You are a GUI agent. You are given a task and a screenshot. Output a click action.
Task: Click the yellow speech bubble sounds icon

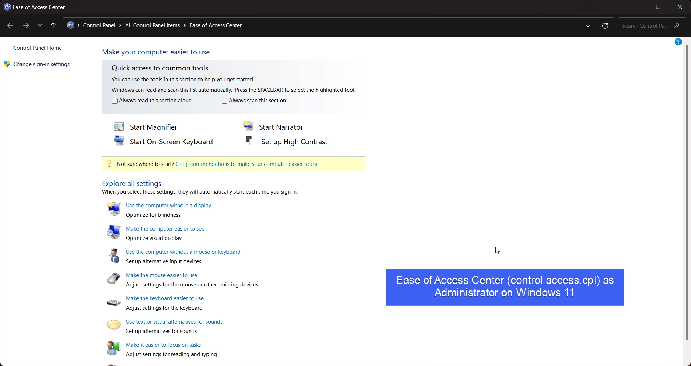[114, 325]
